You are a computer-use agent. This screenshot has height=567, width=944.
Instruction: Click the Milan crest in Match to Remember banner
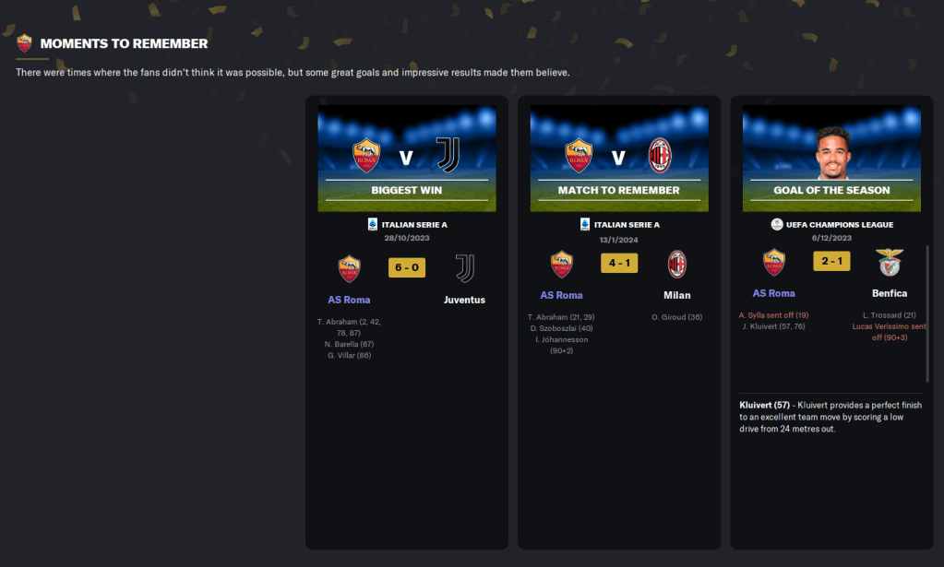pos(660,156)
